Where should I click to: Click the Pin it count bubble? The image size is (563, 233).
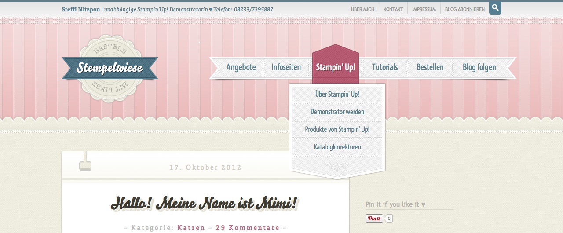tap(389, 218)
